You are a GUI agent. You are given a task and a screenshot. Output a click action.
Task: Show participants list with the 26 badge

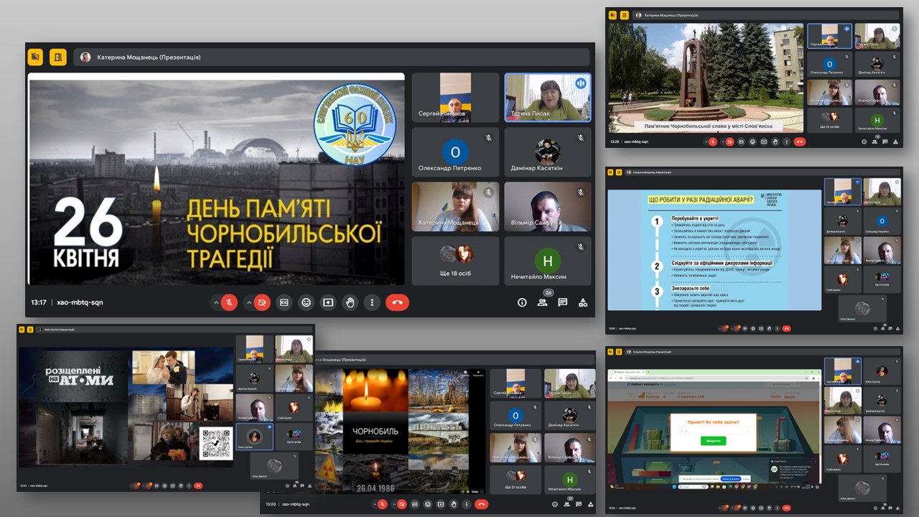(x=543, y=302)
